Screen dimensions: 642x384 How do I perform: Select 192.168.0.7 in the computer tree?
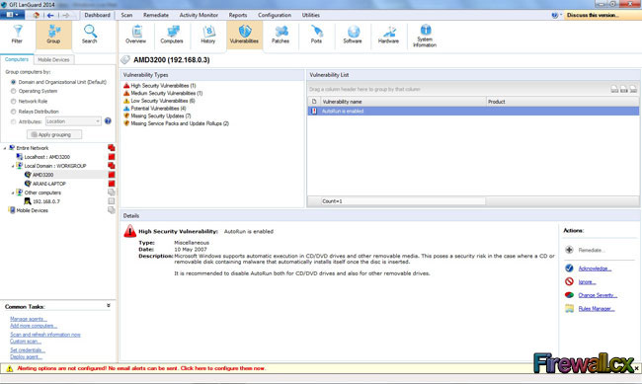(46, 201)
